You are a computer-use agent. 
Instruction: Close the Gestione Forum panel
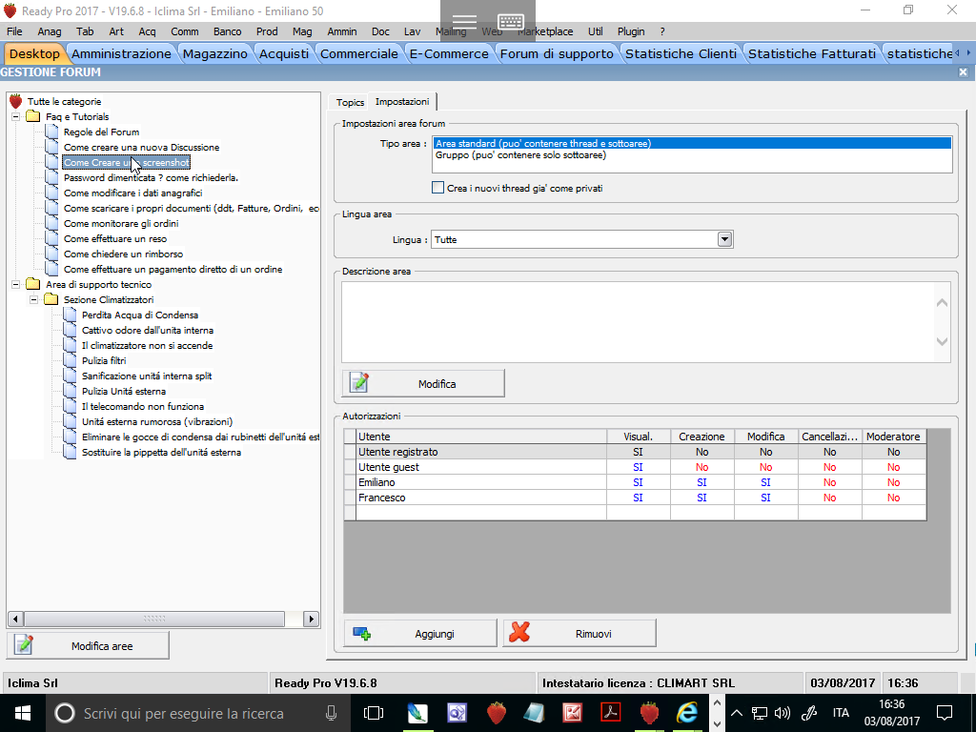(x=963, y=72)
